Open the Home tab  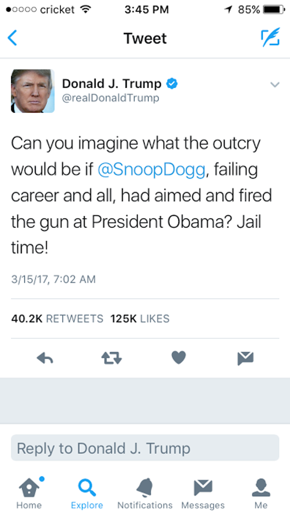click(29, 493)
